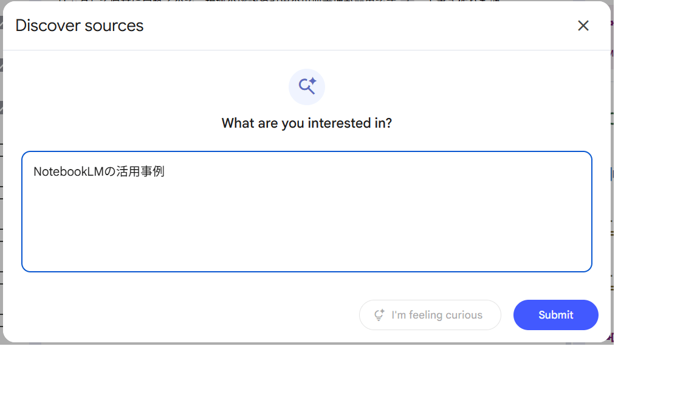Click the dimmed background below the dialog
The height and width of the screenshot is (394, 700).
click(304, 344)
